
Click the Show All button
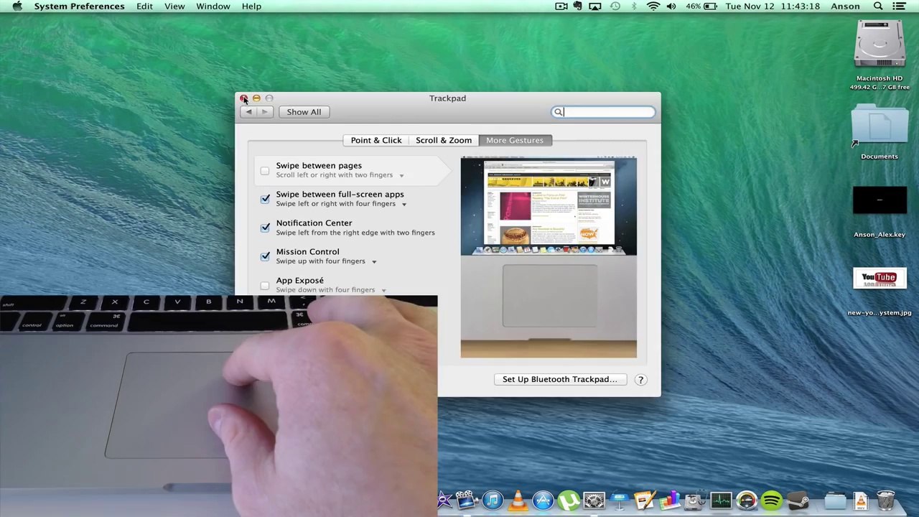click(304, 112)
